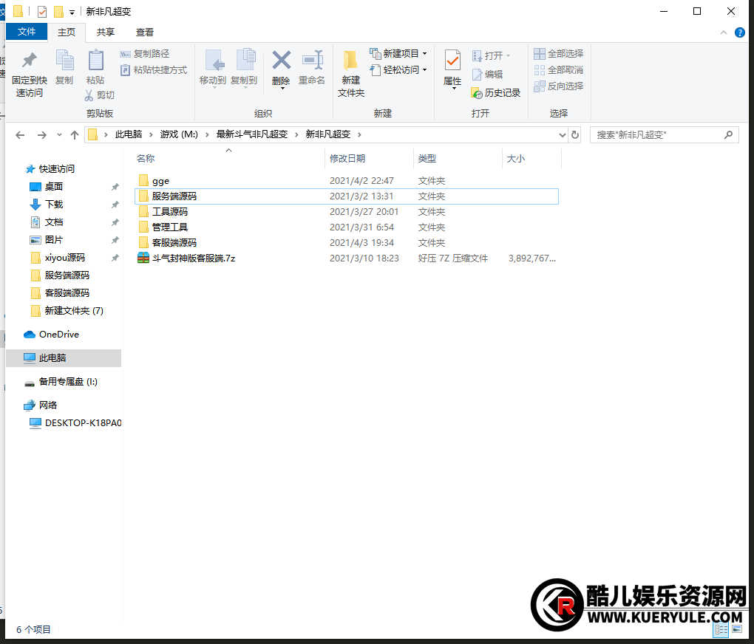
Task: Click Select All (全部选择) button
Action: (x=559, y=53)
